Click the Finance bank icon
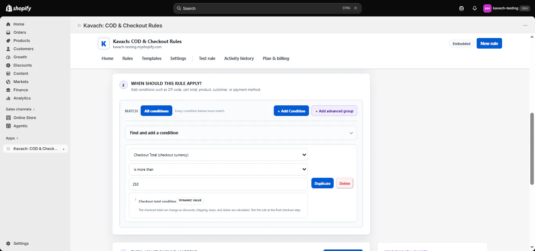This screenshot has width=535, height=251. [x=8, y=90]
